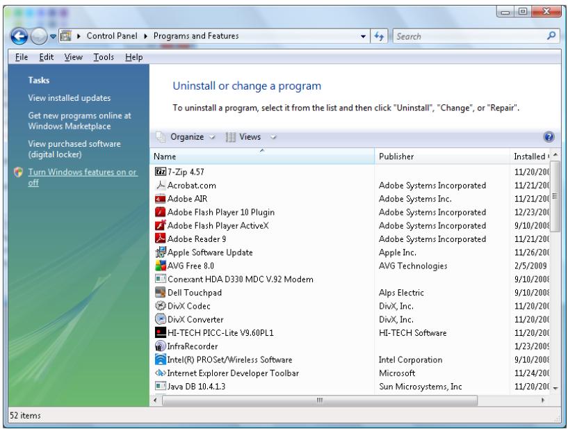The image size is (568, 429).
Task: Click the Conexant HDA D330 modem icon
Action: [160, 279]
